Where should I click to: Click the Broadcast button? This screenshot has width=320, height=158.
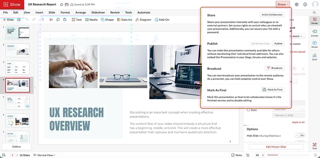(x=274, y=68)
